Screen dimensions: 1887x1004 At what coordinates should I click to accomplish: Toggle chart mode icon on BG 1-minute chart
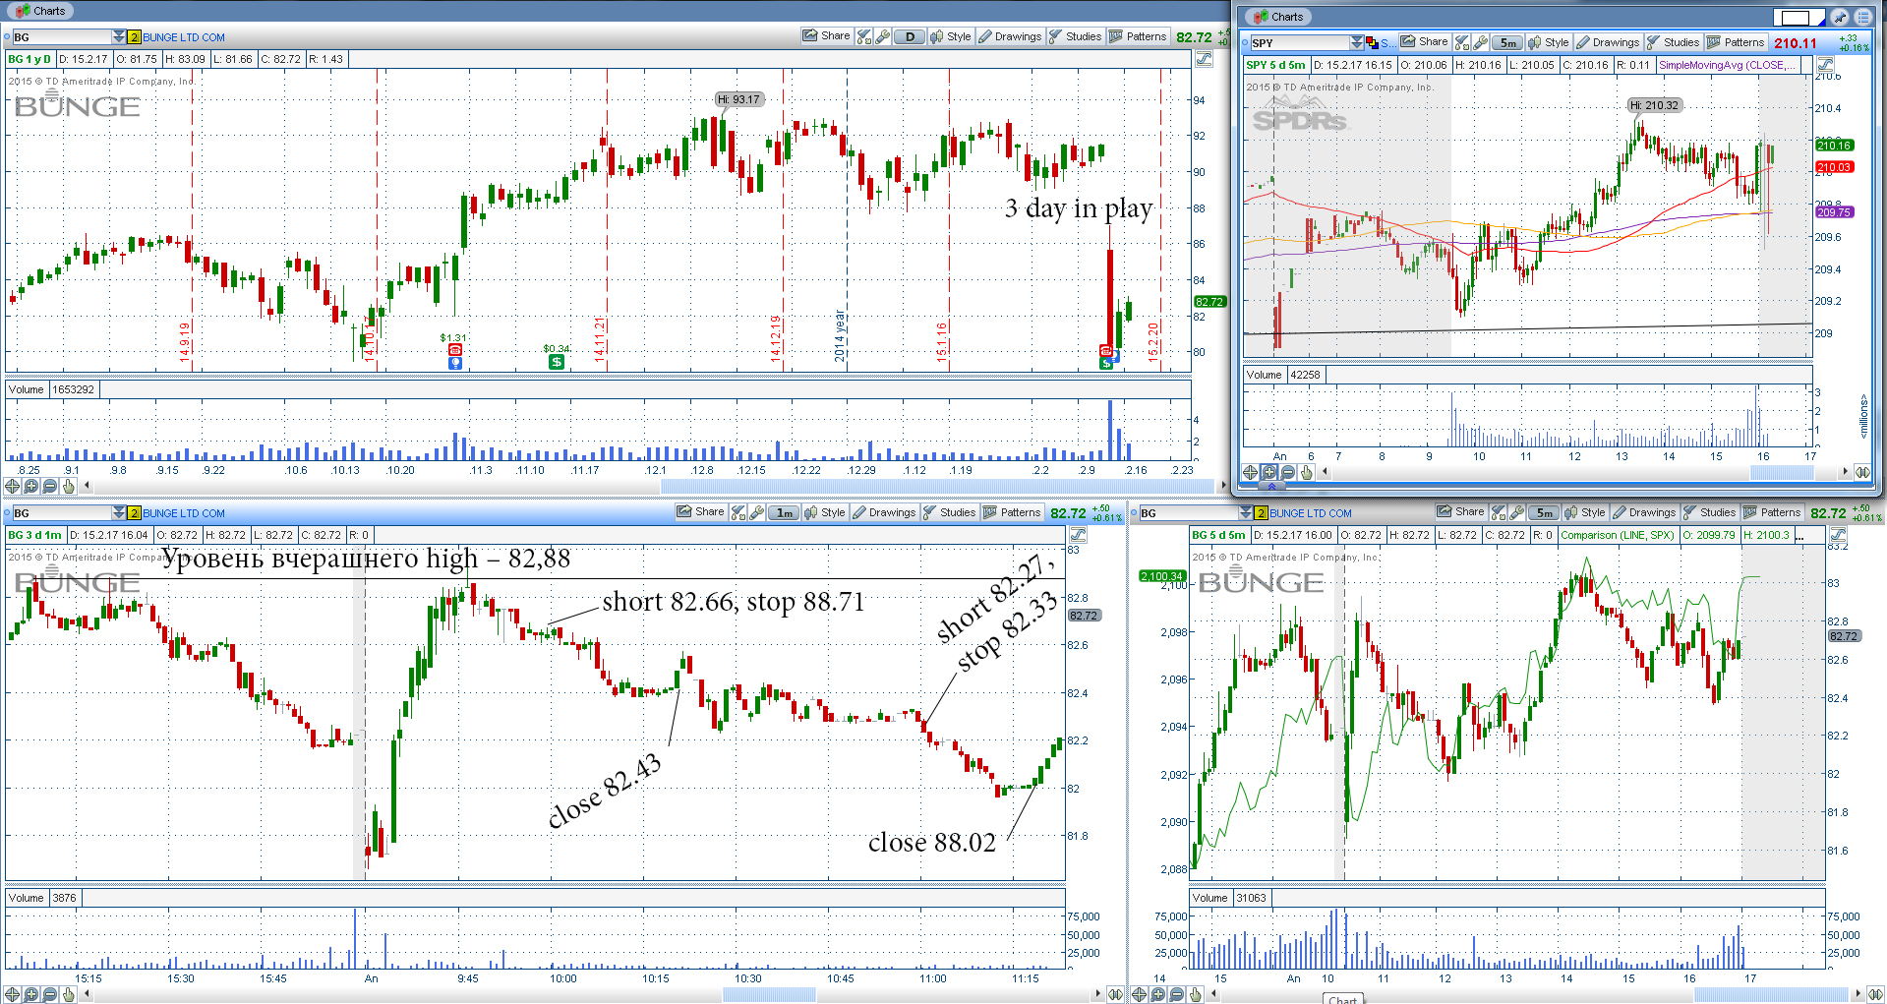coord(1078,535)
